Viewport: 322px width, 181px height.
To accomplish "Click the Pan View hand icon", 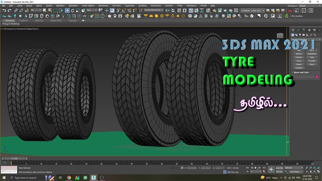I will tap(311, 172).
